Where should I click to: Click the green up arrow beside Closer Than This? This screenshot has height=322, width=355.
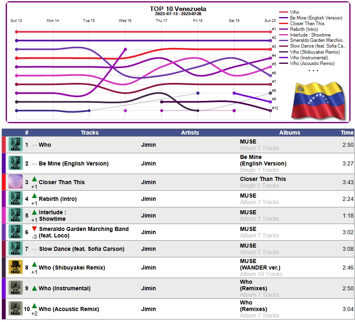pyautogui.click(x=34, y=179)
